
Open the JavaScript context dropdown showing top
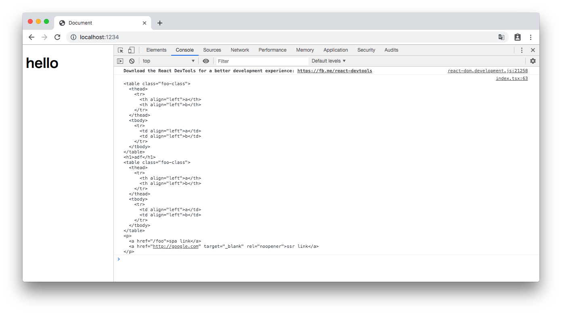click(x=169, y=61)
